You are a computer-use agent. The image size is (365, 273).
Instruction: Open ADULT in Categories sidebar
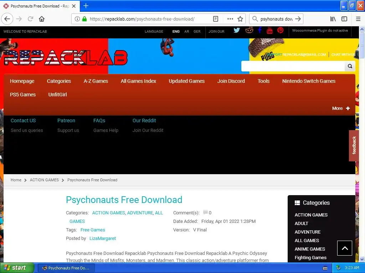click(x=302, y=223)
